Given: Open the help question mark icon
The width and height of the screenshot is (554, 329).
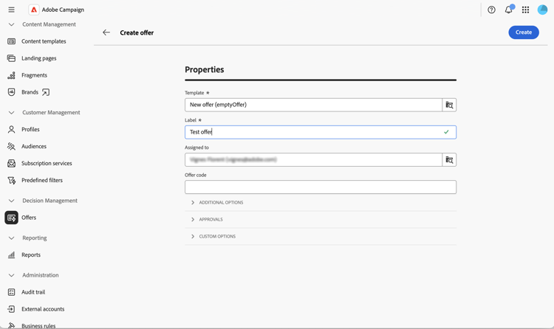Looking at the screenshot, I should point(491,10).
